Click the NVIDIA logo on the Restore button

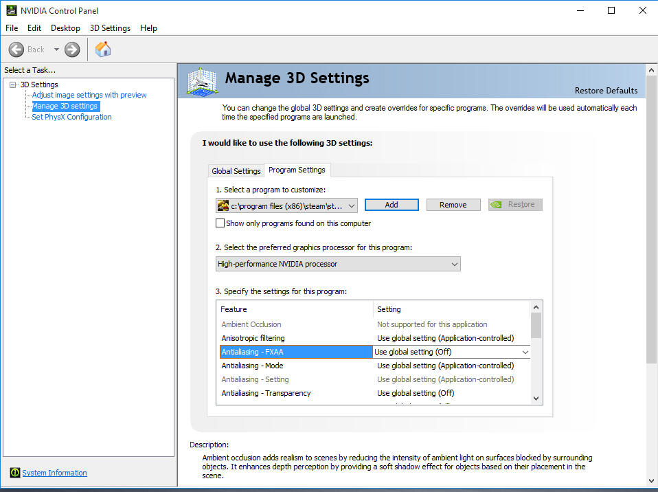497,204
